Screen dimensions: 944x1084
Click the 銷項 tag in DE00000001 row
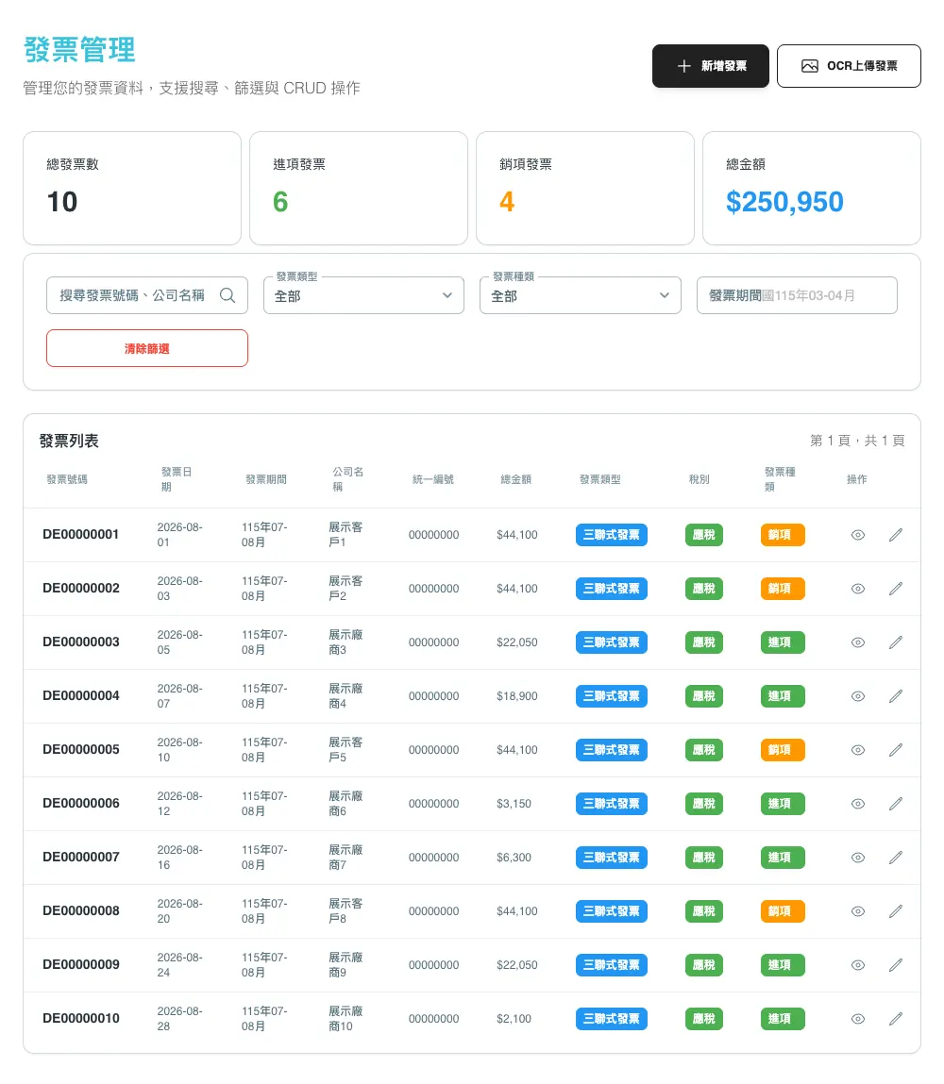click(x=783, y=535)
